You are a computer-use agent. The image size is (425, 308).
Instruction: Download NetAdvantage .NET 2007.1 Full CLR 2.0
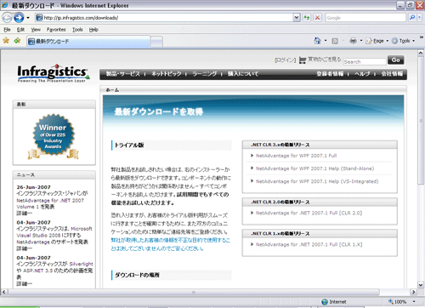coord(309,213)
